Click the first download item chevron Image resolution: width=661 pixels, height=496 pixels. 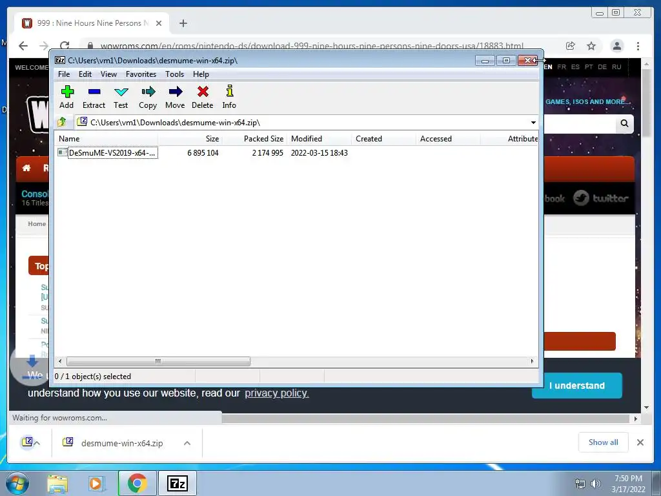click(x=37, y=443)
